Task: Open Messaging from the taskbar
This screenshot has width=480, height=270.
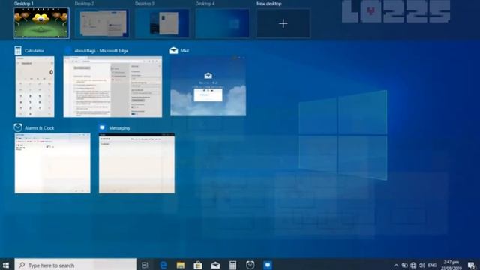Action: point(268,265)
